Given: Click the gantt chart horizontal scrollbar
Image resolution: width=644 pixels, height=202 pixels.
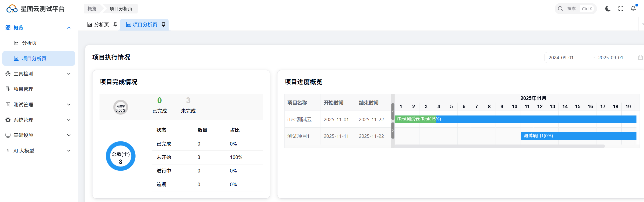Looking at the screenshot, I should (499, 146).
